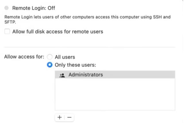Enable the full disk access checkbox
Image resolution: width=186 pixels, height=123 pixels.
pyautogui.click(x=7, y=31)
